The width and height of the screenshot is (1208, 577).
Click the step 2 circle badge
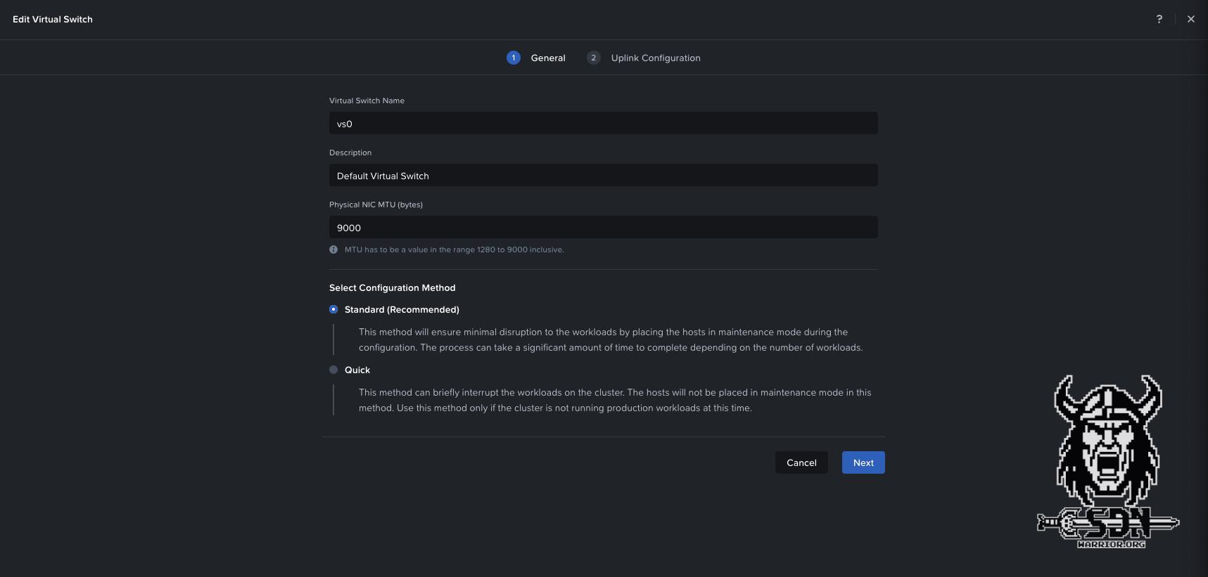(x=593, y=58)
